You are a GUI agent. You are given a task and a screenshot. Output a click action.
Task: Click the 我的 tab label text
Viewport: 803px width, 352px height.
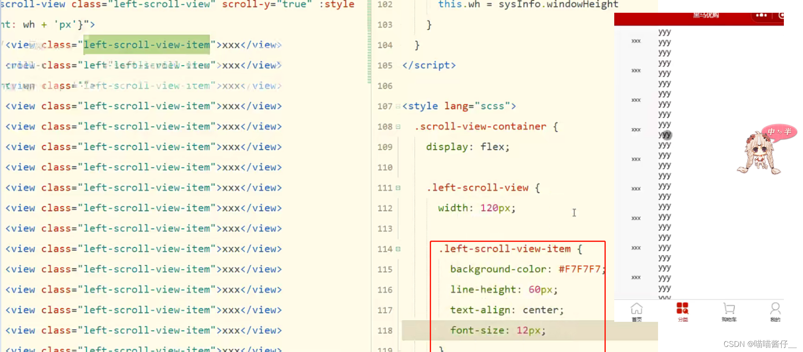775,319
